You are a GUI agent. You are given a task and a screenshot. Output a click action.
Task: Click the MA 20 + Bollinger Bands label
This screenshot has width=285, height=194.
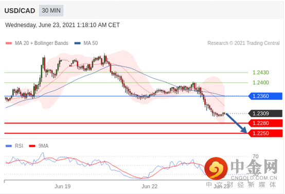(x=42, y=43)
